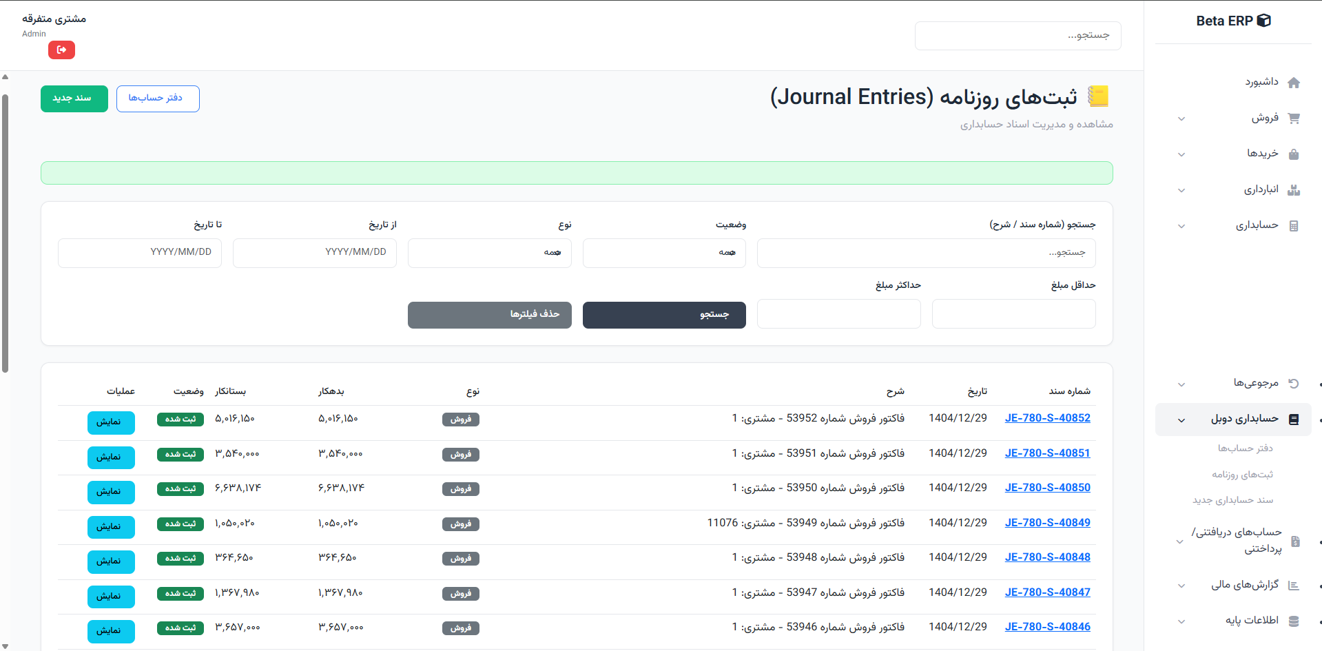Click نمایش button for entry JE-780-S-40848
Viewport: 1322px width, 651px height.
(x=111, y=561)
